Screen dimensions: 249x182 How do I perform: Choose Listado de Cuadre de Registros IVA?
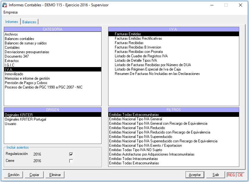tap(174, 56)
